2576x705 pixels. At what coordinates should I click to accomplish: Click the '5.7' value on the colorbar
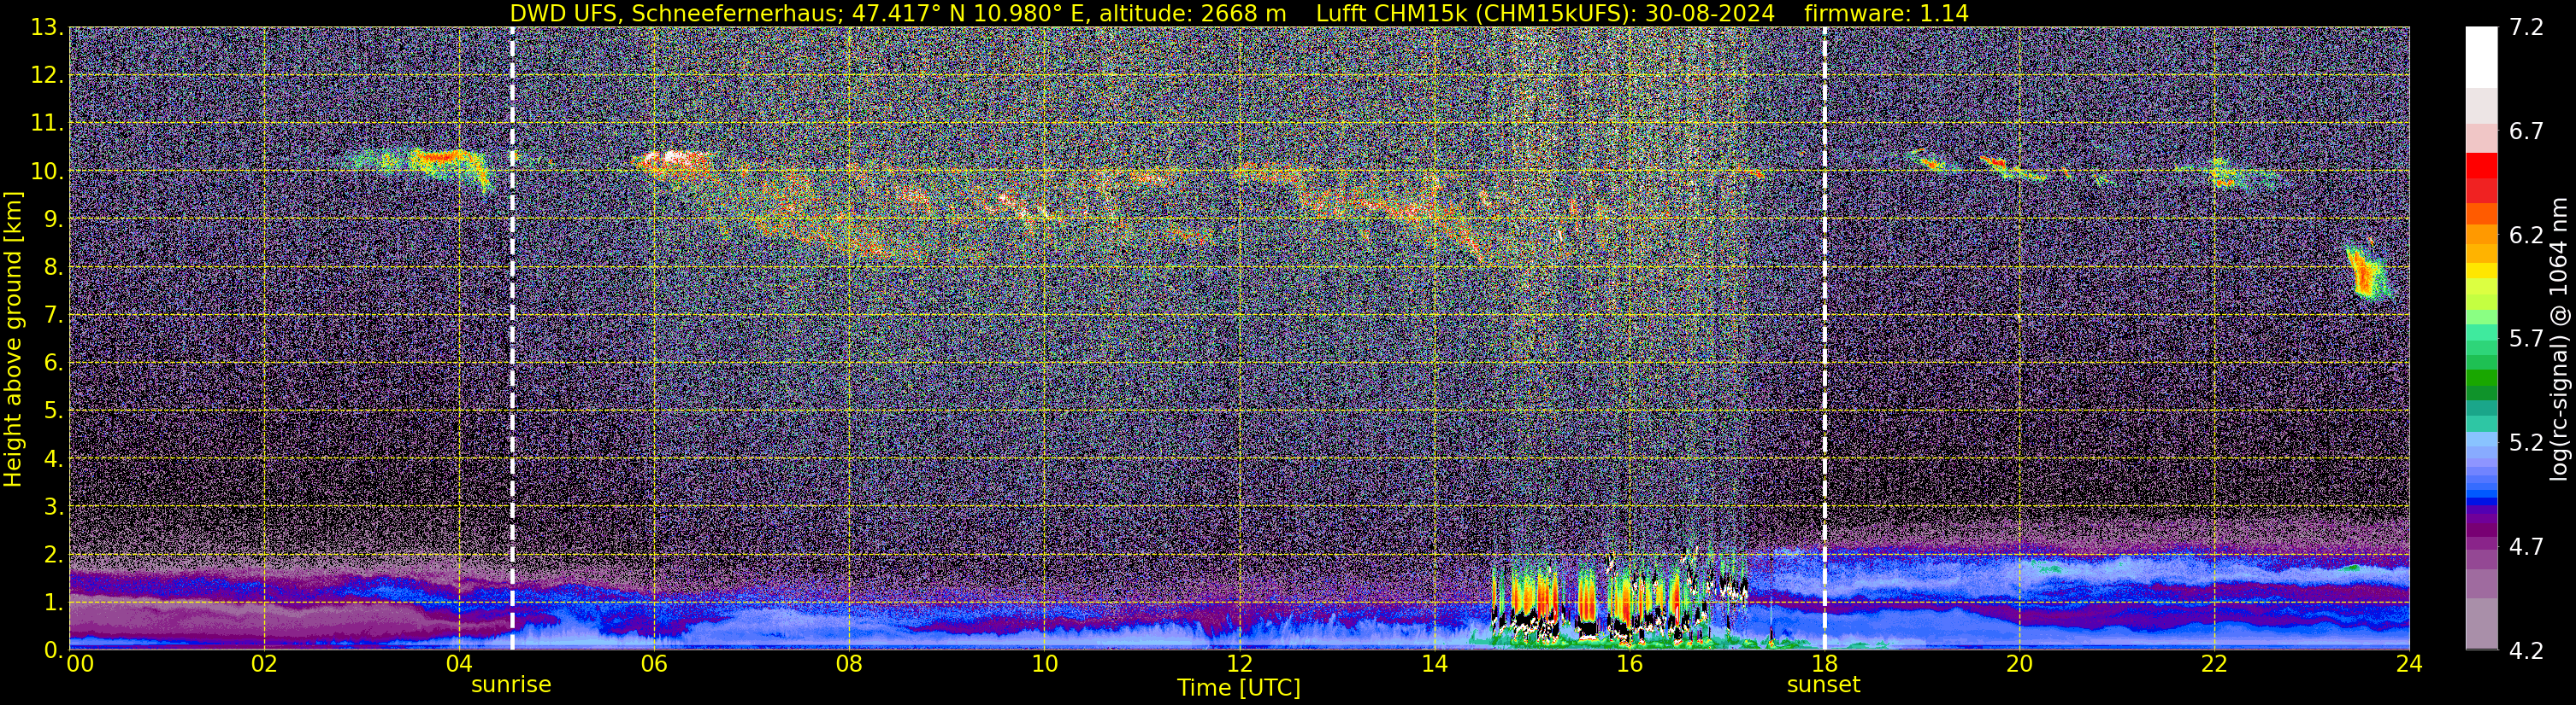coord(2526,340)
